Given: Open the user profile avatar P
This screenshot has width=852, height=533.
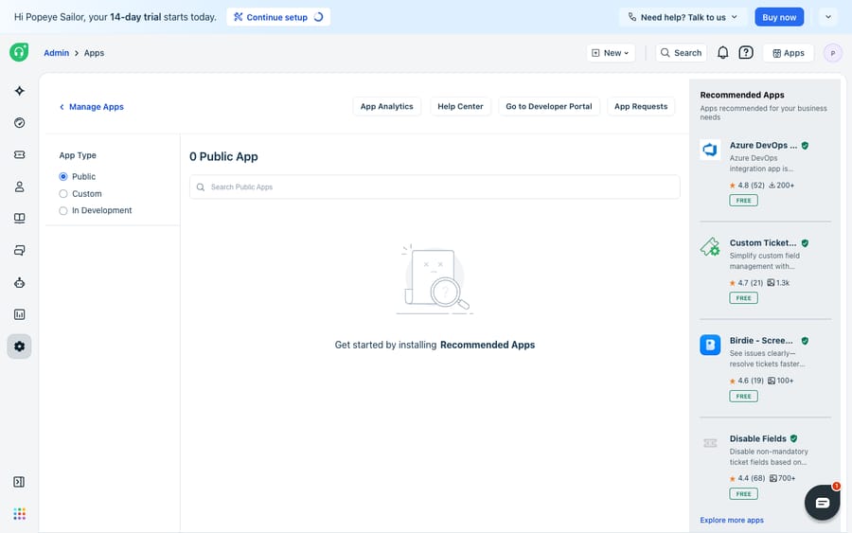Looking at the screenshot, I should pyautogui.click(x=832, y=53).
